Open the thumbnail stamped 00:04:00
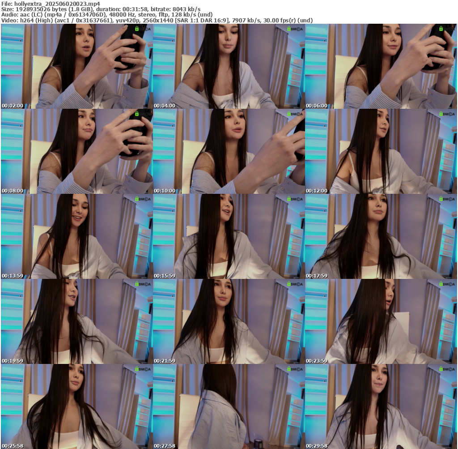Screen dimensions: 458x449 pyautogui.click(x=229, y=66)
